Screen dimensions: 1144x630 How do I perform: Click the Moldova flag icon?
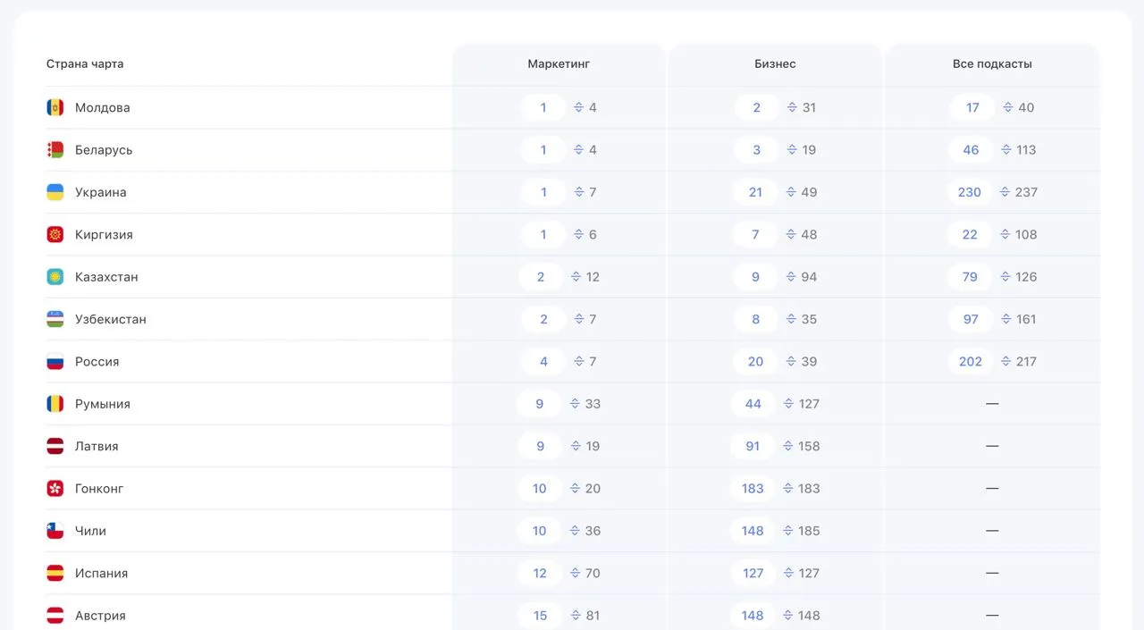pos(55,107)
